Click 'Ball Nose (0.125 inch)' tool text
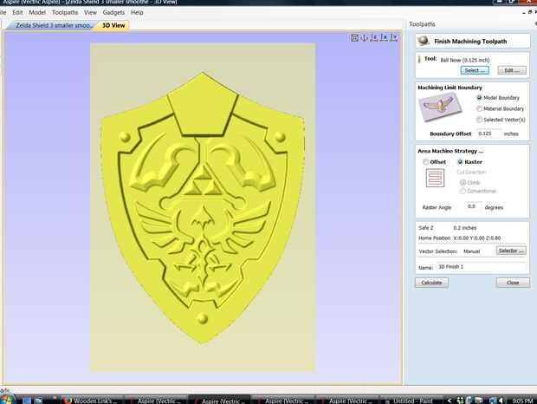 465,60
